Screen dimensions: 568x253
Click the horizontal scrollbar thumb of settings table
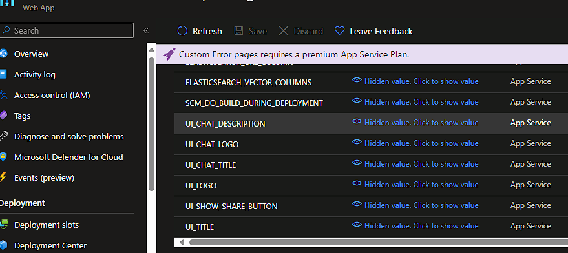pos(378,242)
